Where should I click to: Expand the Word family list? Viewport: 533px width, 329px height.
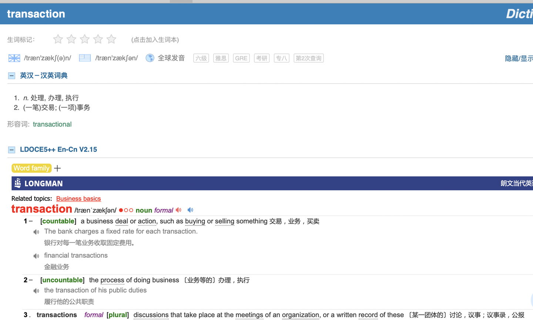tap(57, 168)
